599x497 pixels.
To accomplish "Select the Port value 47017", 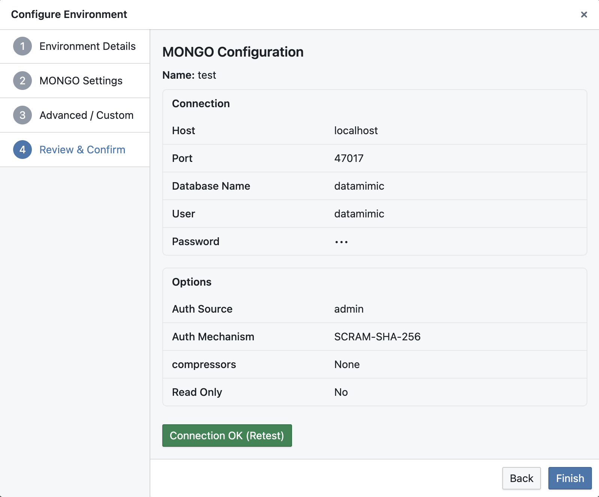I will point(349,158).
